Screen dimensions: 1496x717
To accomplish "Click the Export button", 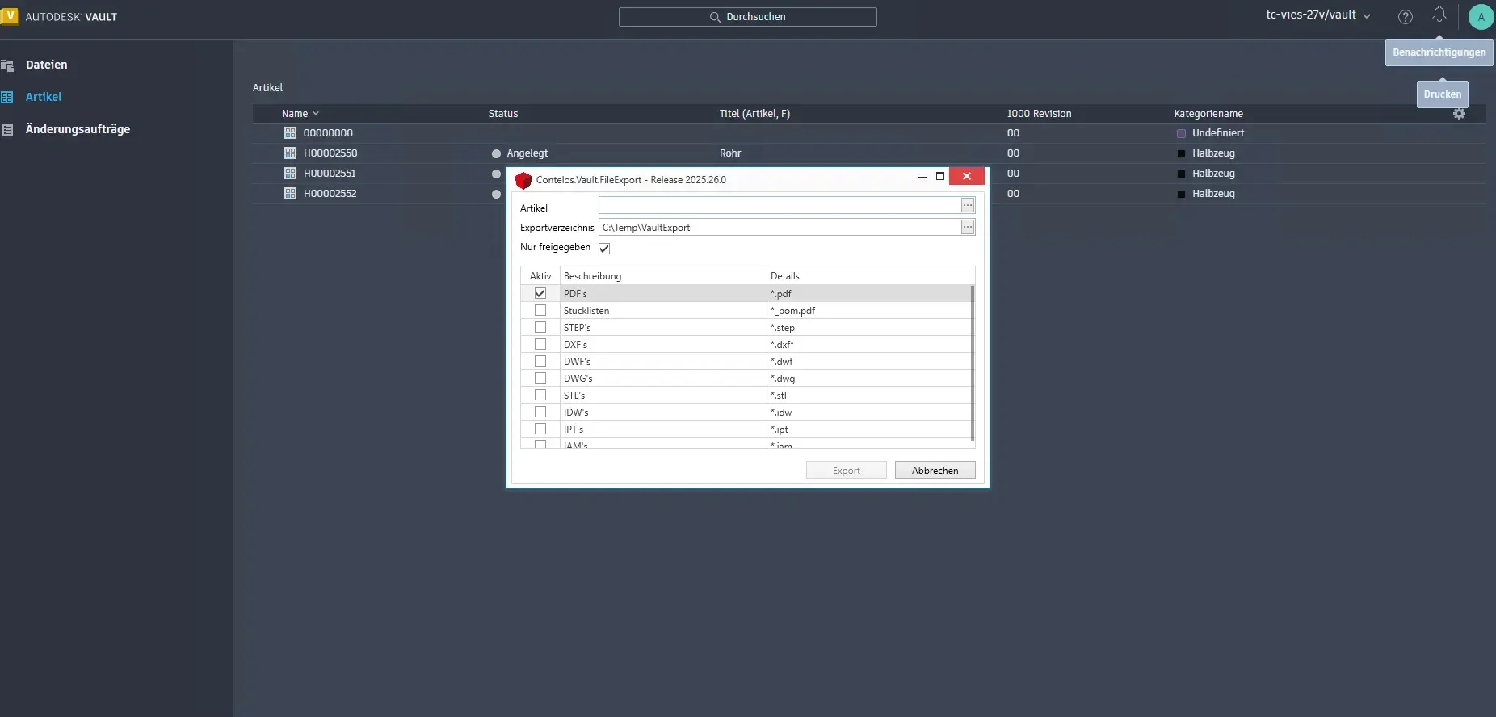I will (x=847, y=470).
